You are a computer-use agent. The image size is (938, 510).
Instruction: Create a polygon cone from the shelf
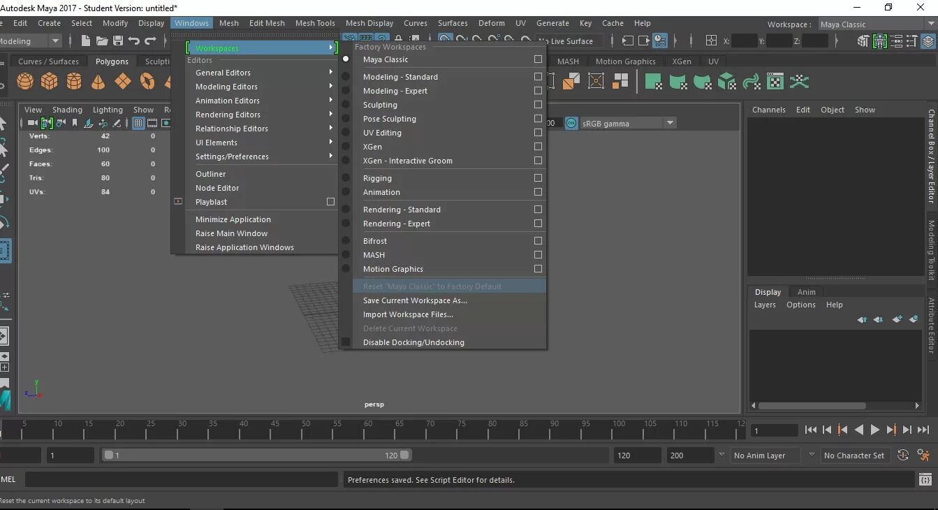pyautogui.click(x=98, y=82)
